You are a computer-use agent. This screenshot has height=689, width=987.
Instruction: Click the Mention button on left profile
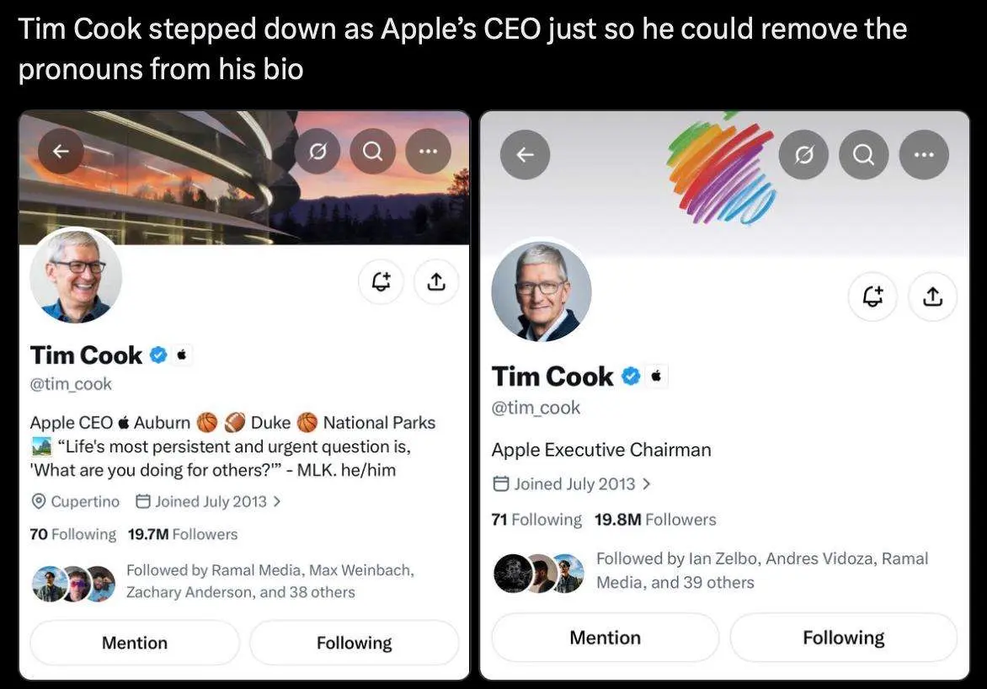pyautogui.click(x=135, y=643)
